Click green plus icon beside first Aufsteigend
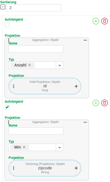 coord(96,21)
